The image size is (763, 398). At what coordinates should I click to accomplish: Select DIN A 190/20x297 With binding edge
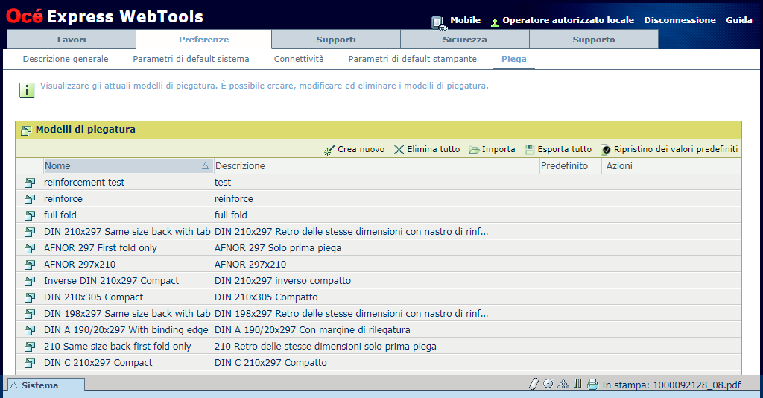click(x=126, y=329)
